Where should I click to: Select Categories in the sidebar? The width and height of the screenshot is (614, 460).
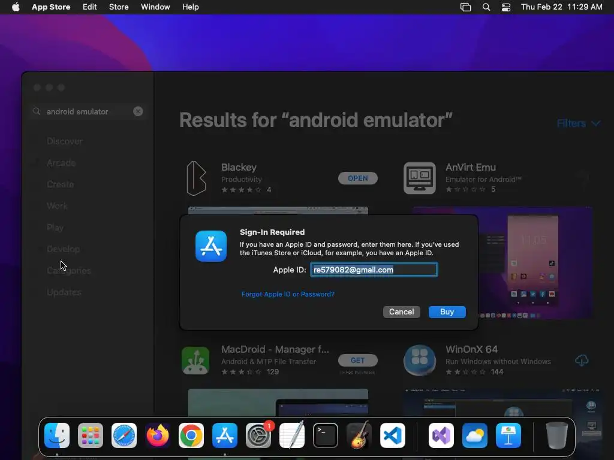coord(69,271)
